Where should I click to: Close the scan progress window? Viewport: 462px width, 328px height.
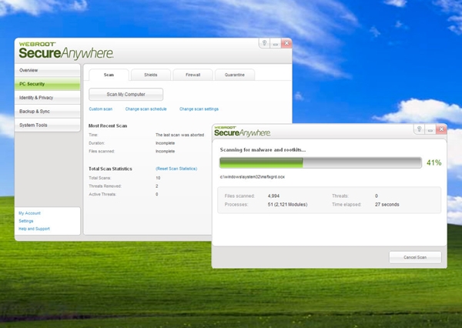coord(441,129)
